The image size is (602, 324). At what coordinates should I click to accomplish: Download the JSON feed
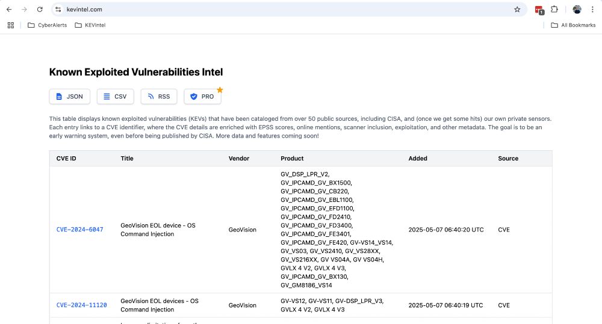[69, 97]
